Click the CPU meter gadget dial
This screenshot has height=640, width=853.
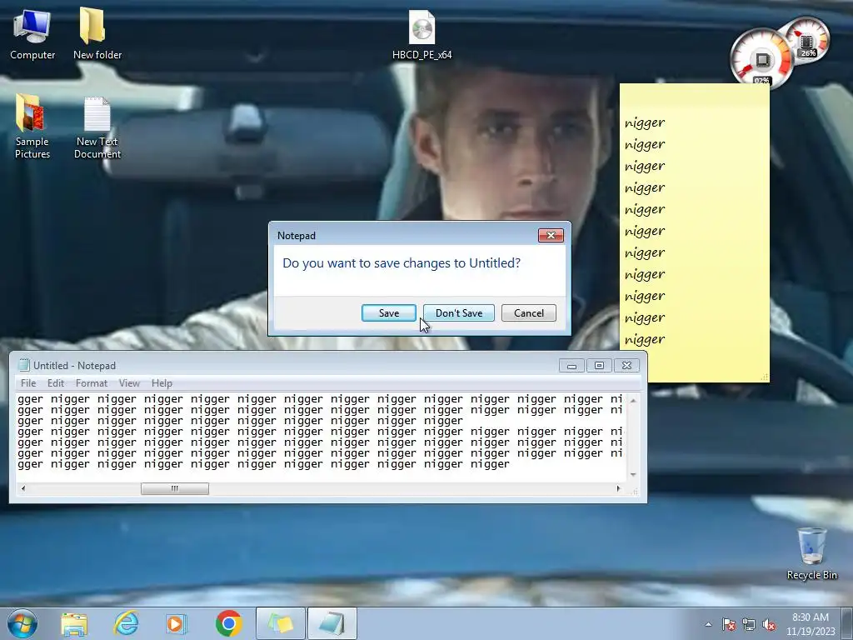pyautogui.click(x=761, y=59)
